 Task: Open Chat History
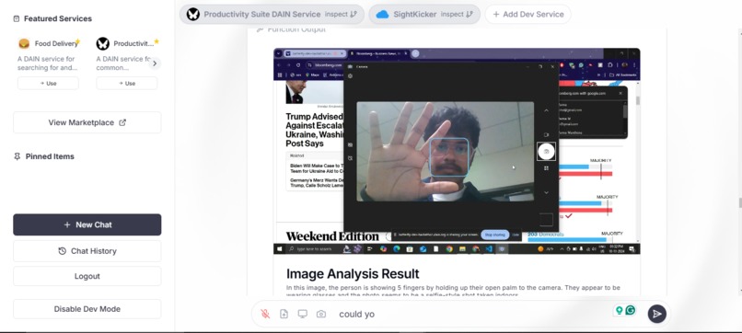pyautogui.click(x=87, y=251)
